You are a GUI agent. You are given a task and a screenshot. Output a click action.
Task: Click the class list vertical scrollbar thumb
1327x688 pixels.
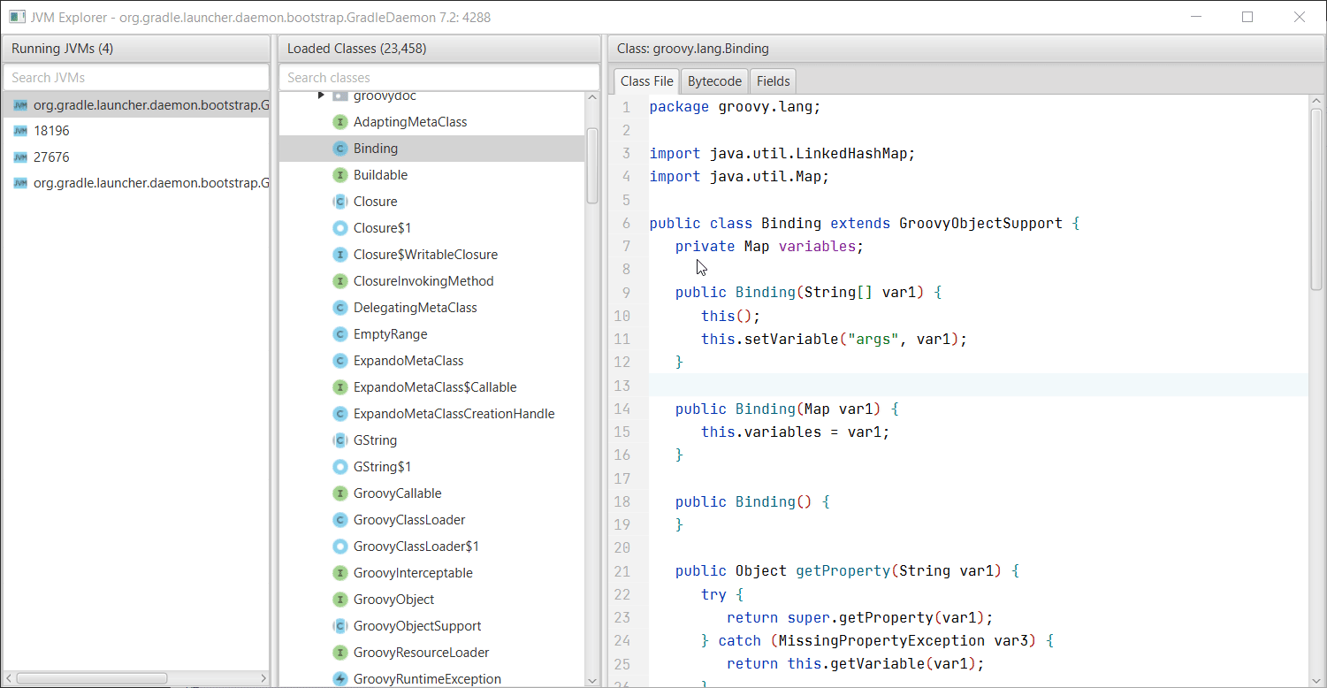(592, 166)
